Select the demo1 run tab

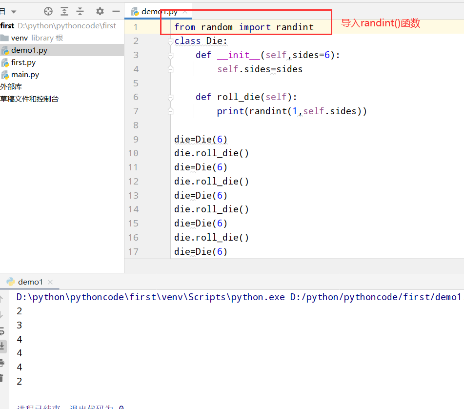click(x=30, y=282)
